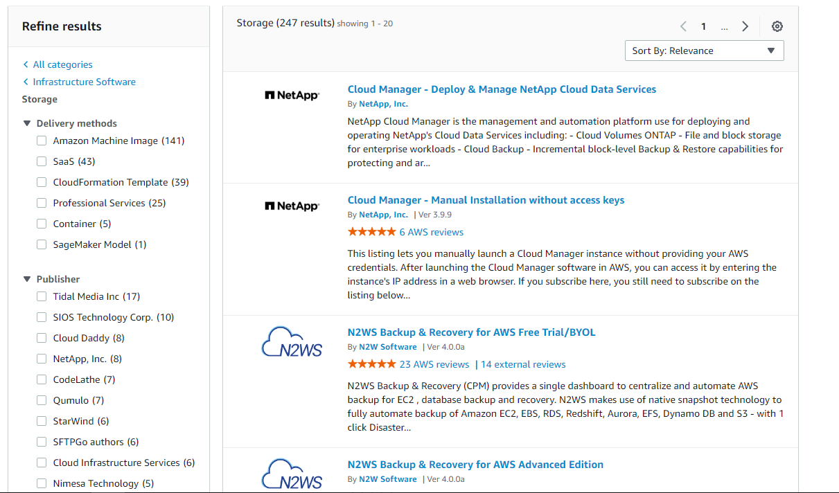The image size is (839, 493).
Task: Open N2WS Backup & Recovery Free Trial/BYOL title
Action: coord(471,332)
